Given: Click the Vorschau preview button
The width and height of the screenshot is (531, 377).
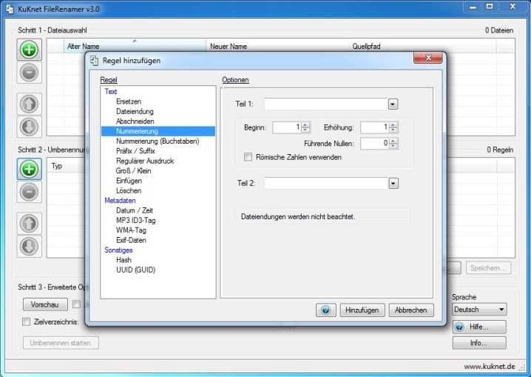Looking at the screenshot, I should (45, 304).
